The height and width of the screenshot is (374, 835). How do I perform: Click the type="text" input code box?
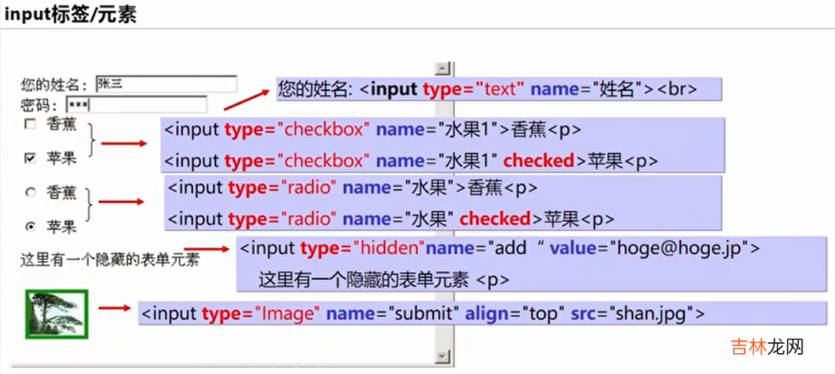(498, 89)
